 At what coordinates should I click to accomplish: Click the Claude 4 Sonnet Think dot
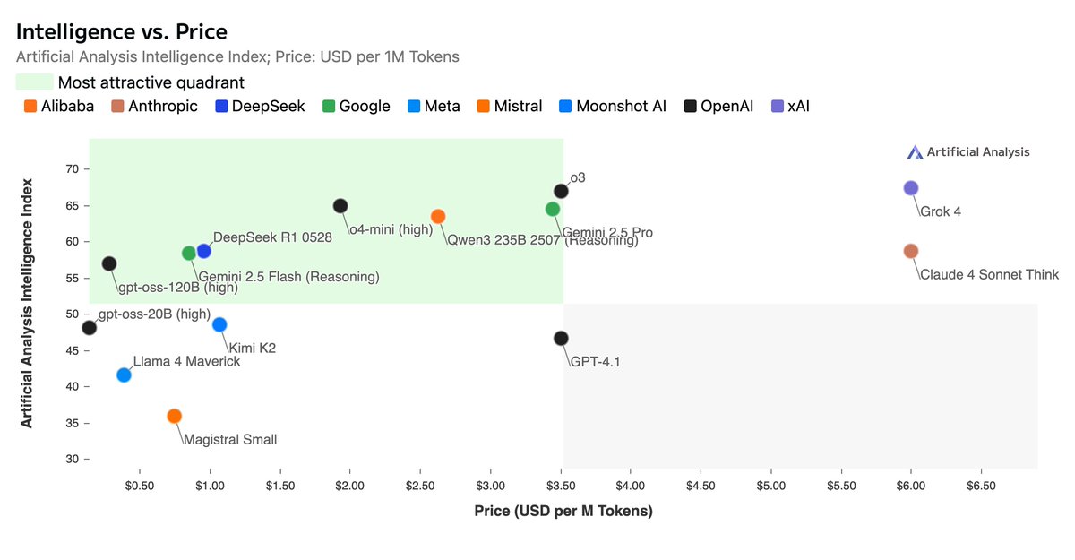pos(911,251)
